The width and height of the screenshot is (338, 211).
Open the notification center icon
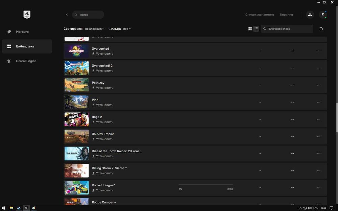[x=332, y=208]
